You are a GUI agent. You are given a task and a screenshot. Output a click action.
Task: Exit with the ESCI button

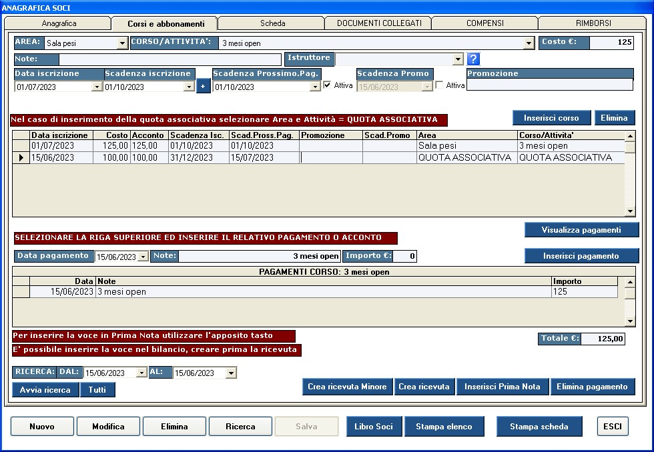(x=613, y=427)
